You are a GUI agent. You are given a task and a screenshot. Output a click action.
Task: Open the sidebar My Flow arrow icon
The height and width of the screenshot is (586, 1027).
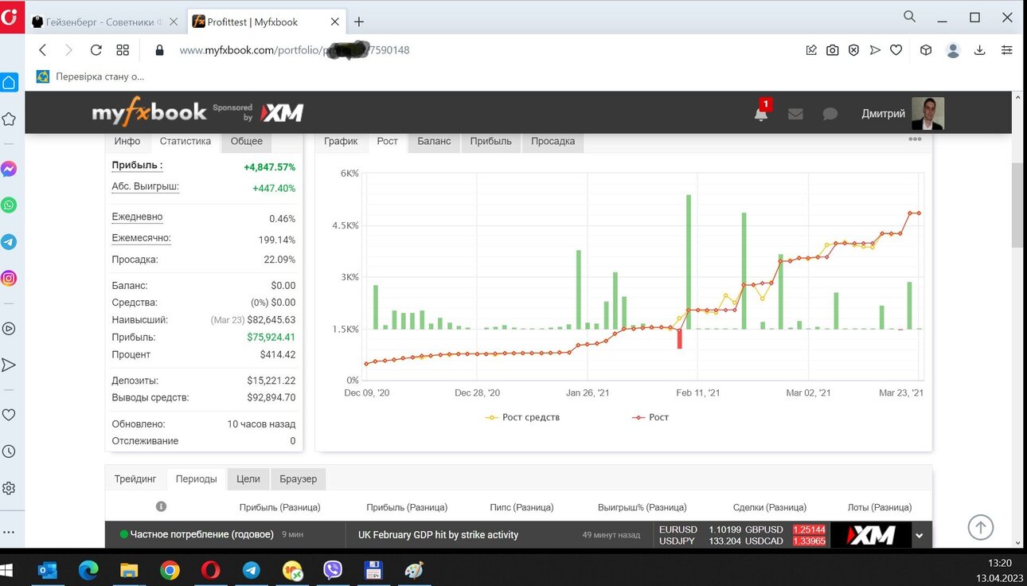click(x=9, y=365)
